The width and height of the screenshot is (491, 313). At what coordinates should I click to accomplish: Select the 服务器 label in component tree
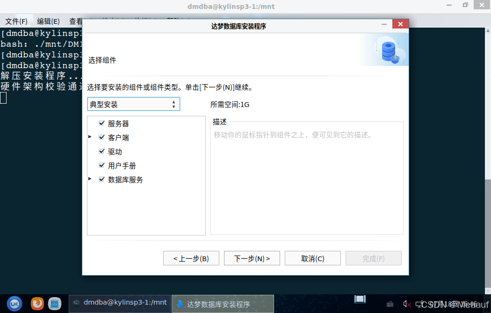(x=118, y=123)
